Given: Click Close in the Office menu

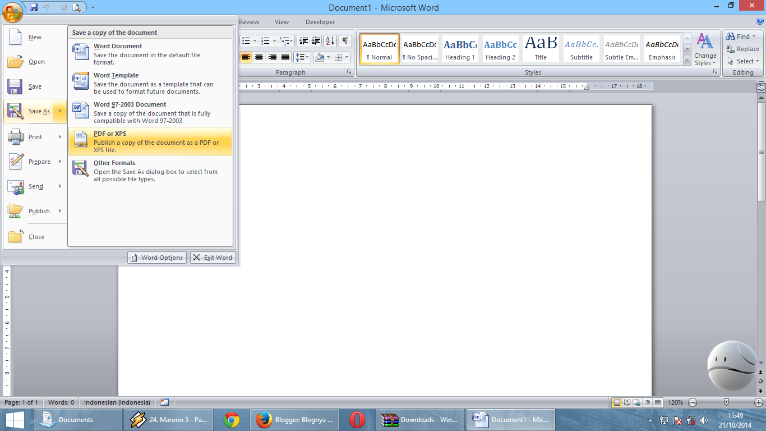Looking at the screenshot, I should 35,237.
